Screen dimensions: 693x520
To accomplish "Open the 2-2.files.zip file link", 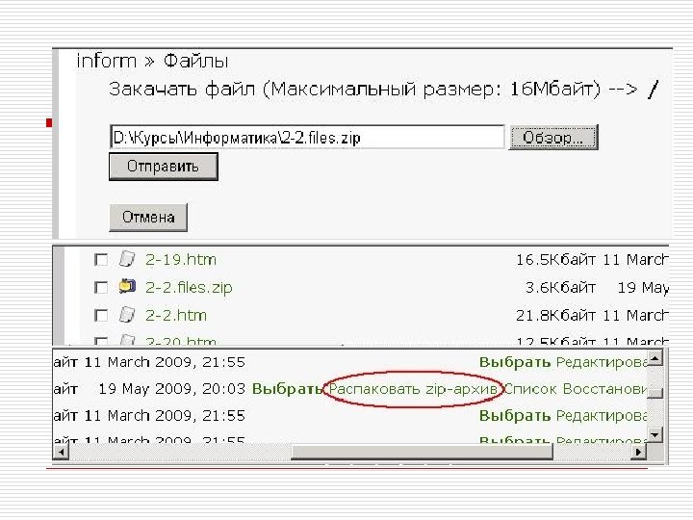I will [x=189, y=288].
